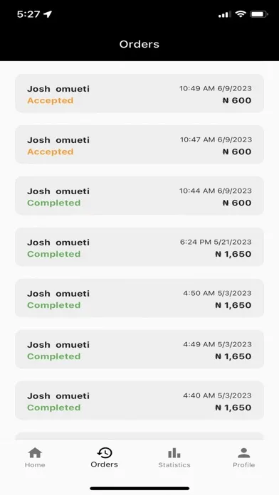279x495 pixels.
Task: Open the 6:24 PM 5/21/2023 order
Action: click(x=139, y=247)
